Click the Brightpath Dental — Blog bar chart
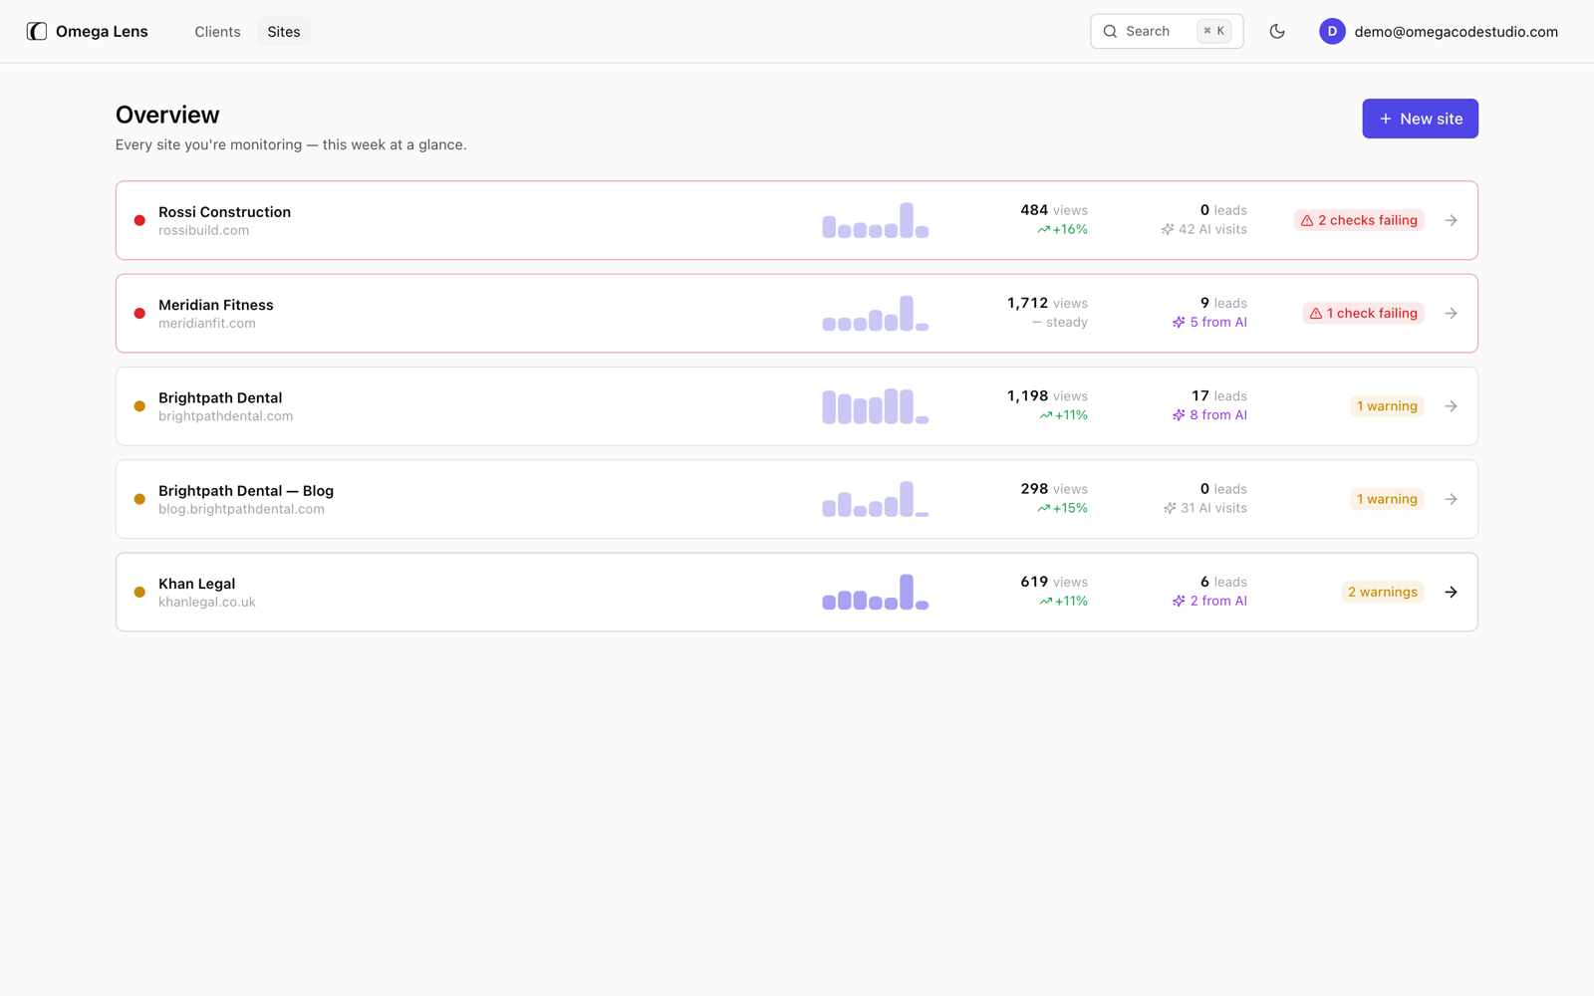Screen dimensions: 1594x996 pyautogui.click(x=875, y=499)
